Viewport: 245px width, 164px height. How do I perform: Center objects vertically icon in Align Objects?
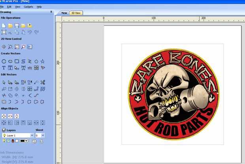point(17,116)
